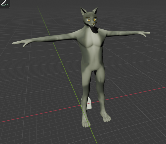Select the Annotate pencil tool

point(5,4)
